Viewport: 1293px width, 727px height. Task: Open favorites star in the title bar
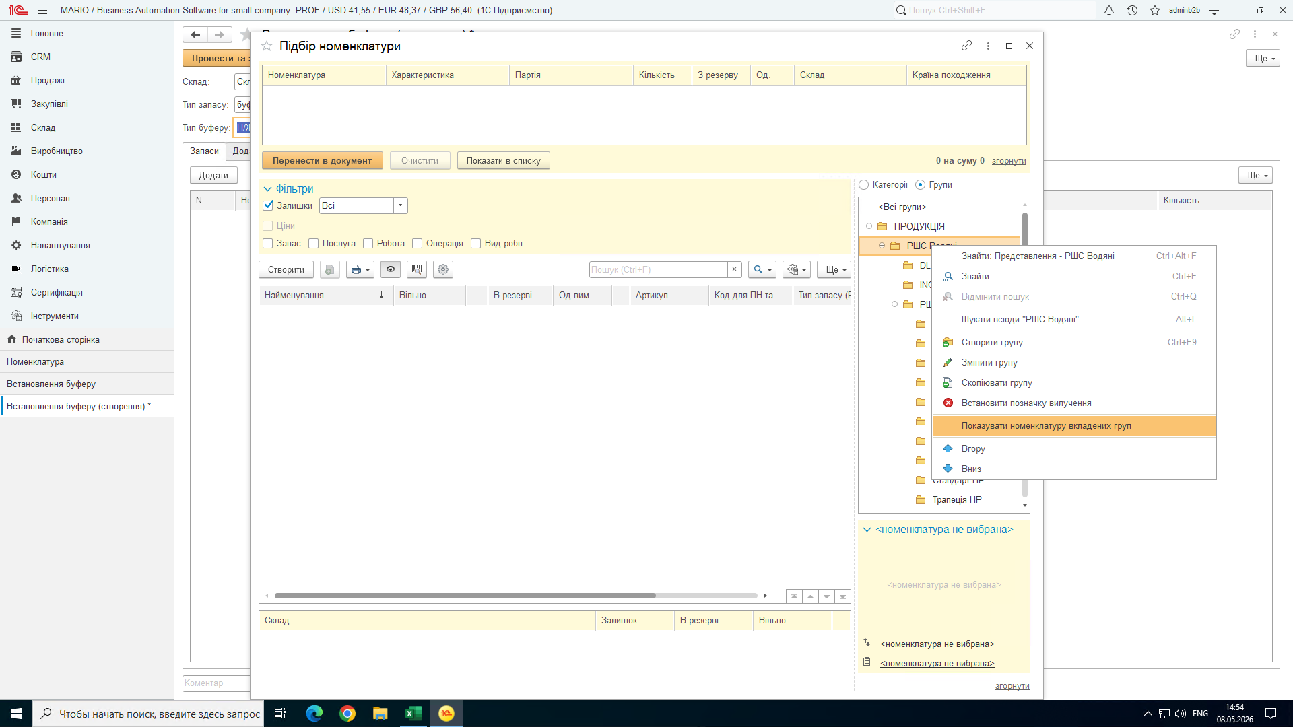1155,11
